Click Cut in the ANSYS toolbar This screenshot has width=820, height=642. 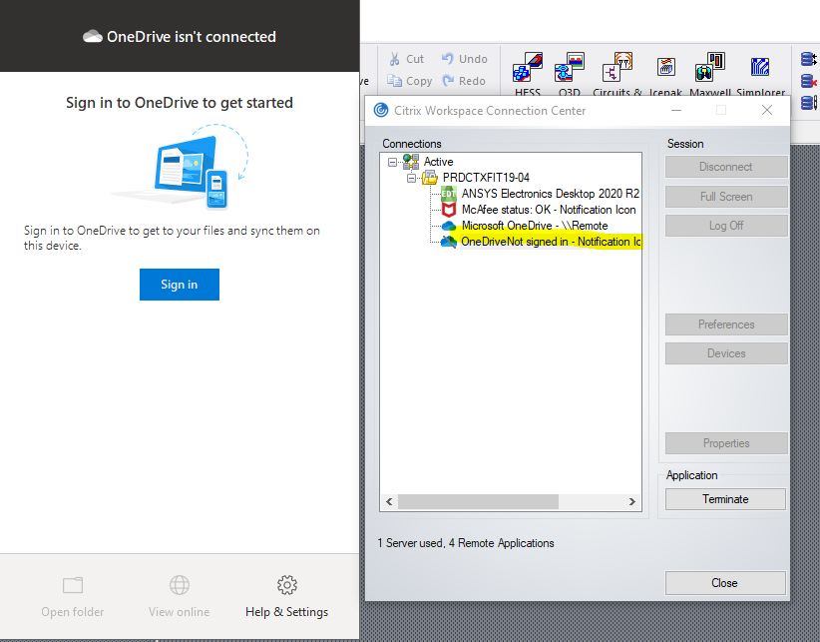pos(406,59)
